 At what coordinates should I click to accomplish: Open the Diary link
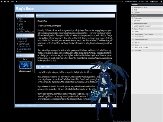[x=21, y=27]
